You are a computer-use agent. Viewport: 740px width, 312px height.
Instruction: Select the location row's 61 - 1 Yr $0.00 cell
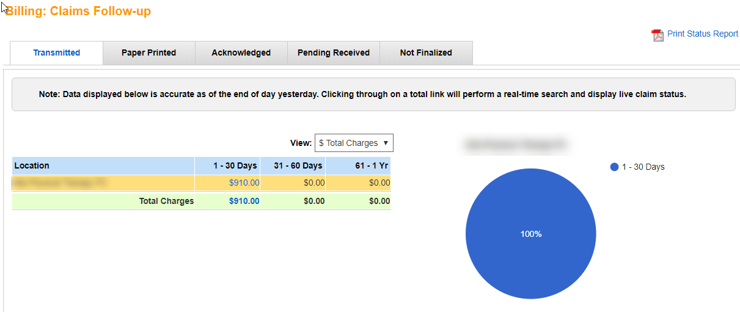pyautogui.click(x=379, y=183)
